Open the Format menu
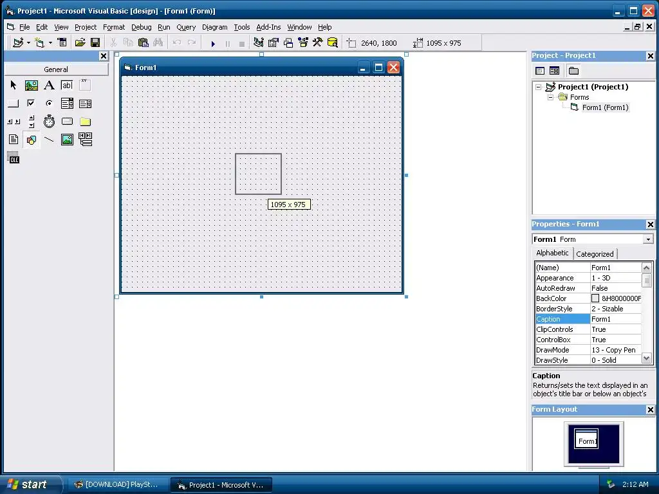The image size is (659, 494). point(114,27)
